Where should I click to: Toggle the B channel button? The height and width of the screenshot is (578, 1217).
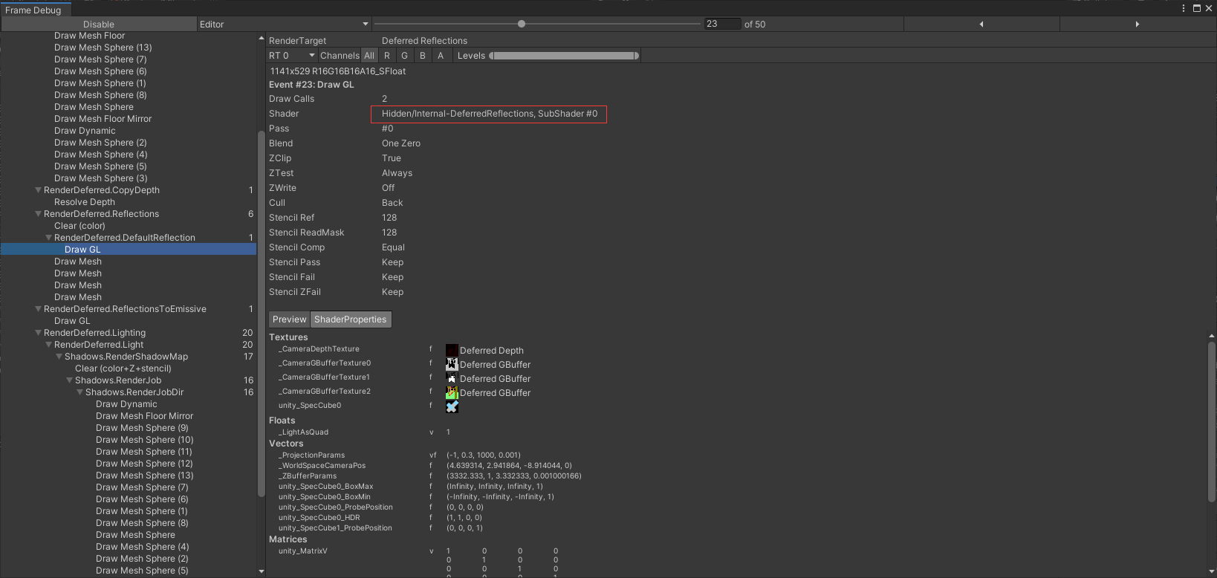pos(423,56)
